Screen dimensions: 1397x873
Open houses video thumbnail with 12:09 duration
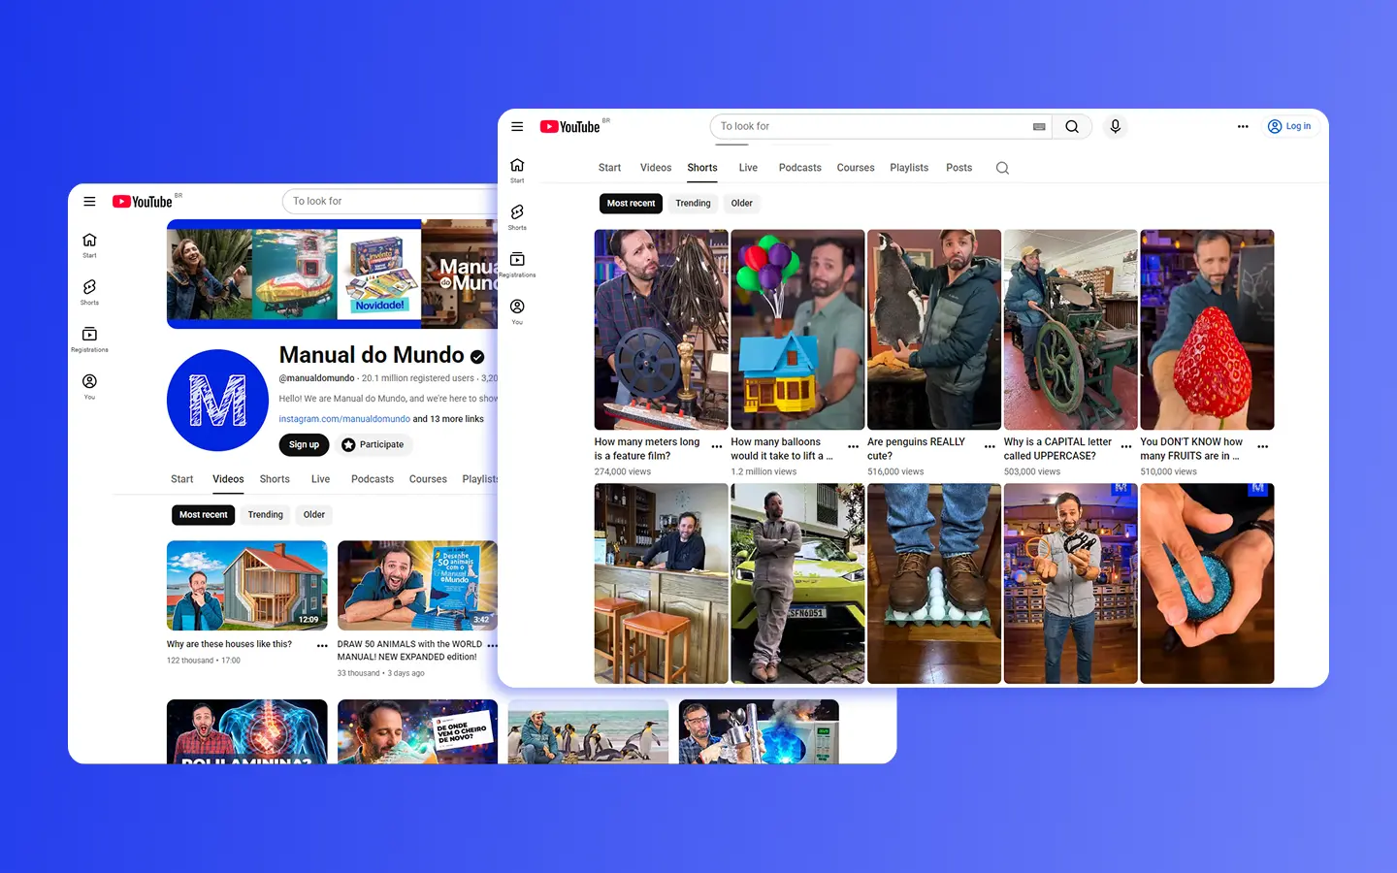point(246,586)
